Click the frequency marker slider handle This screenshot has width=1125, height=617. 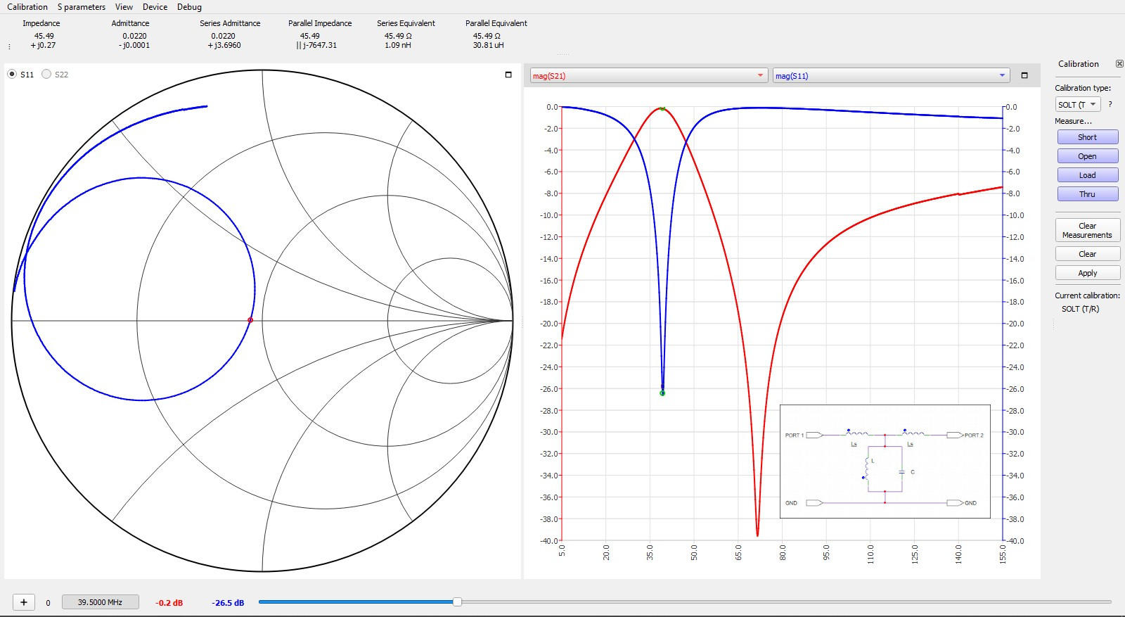click(x=458, y=602)
